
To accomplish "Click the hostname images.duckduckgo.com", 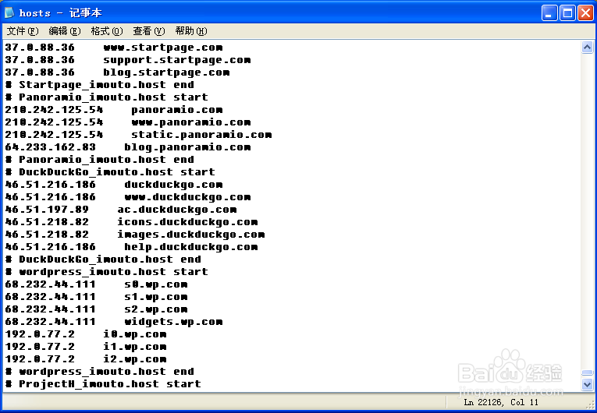I will [191, 235].
